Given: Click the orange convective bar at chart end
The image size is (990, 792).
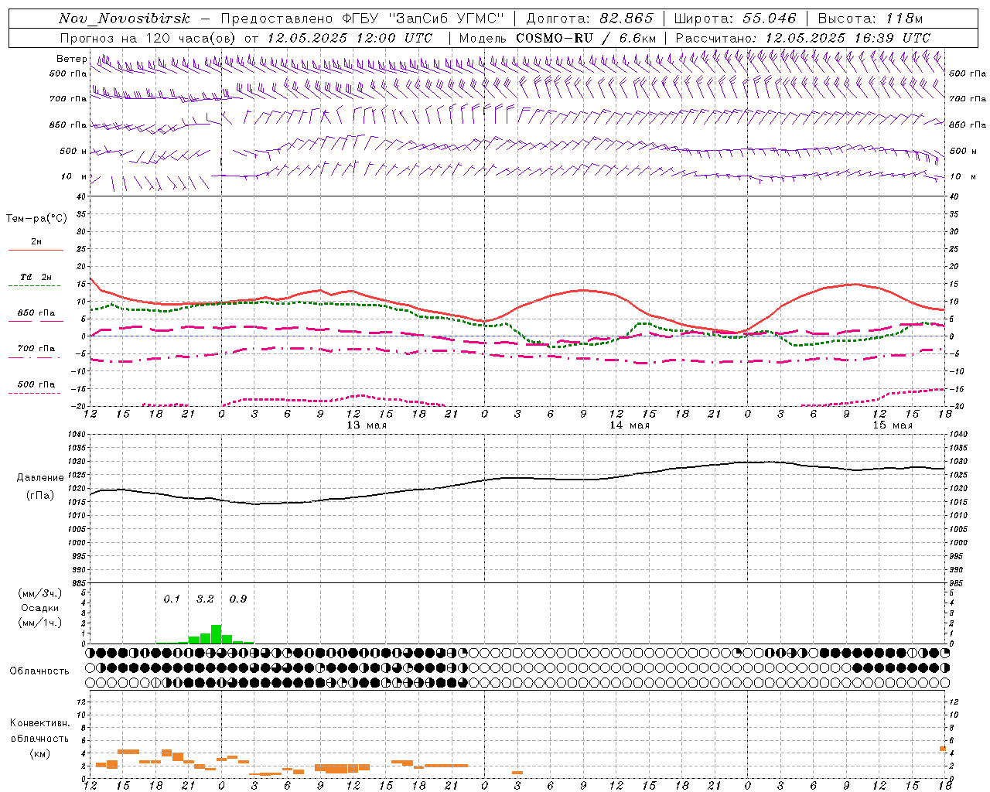Looking at the screenshot, I should coord(943,749).
